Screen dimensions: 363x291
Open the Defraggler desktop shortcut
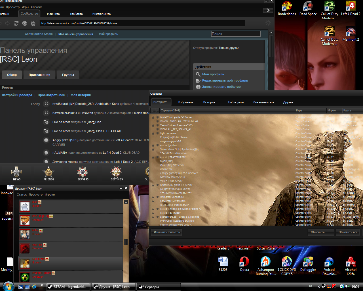pos(308,264)
